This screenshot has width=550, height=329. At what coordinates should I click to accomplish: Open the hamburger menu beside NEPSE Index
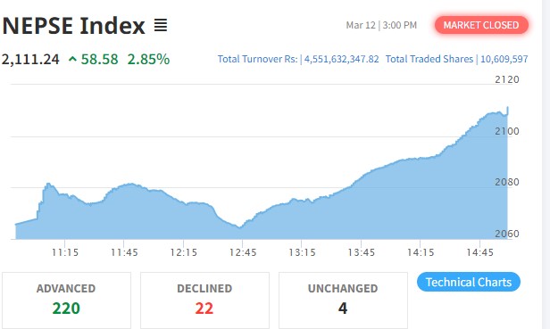point(161,25)
